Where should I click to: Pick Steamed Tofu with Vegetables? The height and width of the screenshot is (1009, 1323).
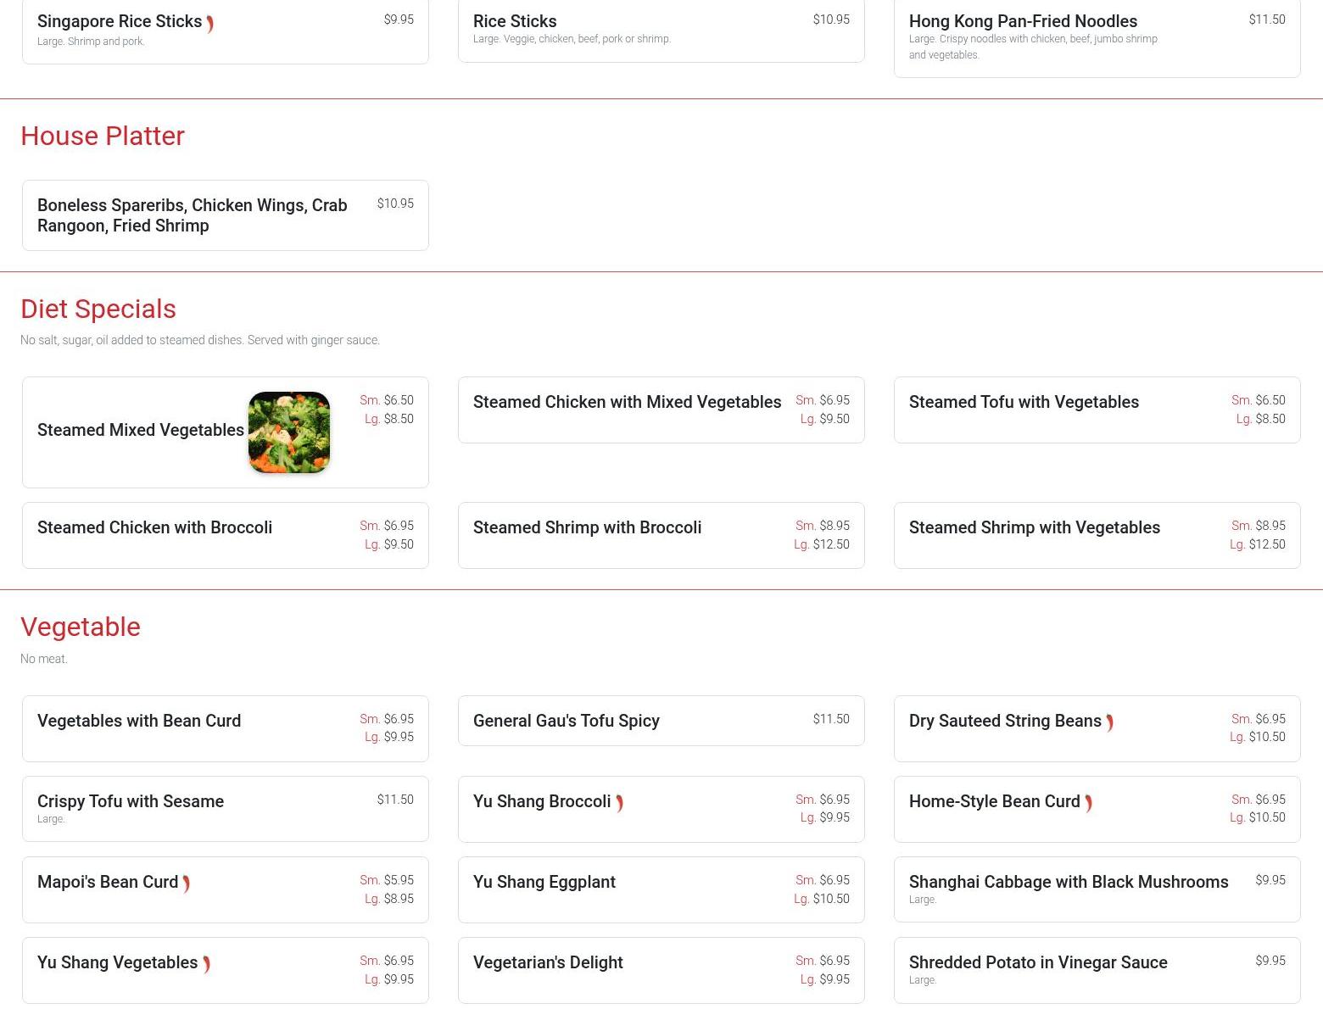(1024, 402)
